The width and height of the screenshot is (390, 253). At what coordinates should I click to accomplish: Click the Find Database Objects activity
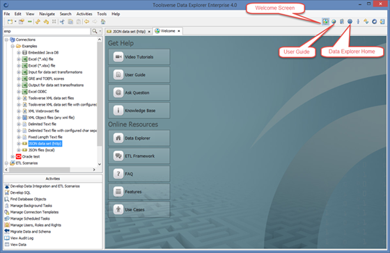pyautogui.click(x=28, y=199)
